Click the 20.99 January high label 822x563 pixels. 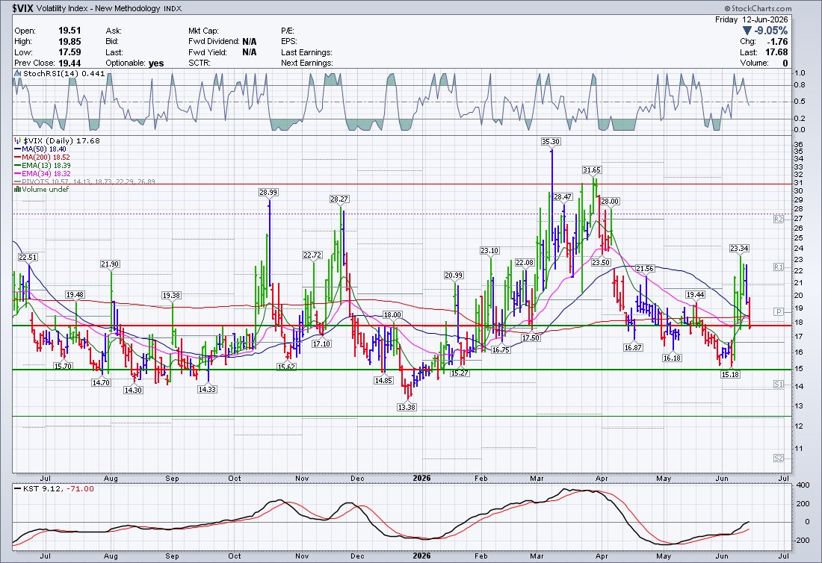point(454,275)
